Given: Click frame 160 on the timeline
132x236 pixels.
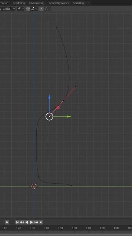Looking at the screenshot, I should pos(74,228).
